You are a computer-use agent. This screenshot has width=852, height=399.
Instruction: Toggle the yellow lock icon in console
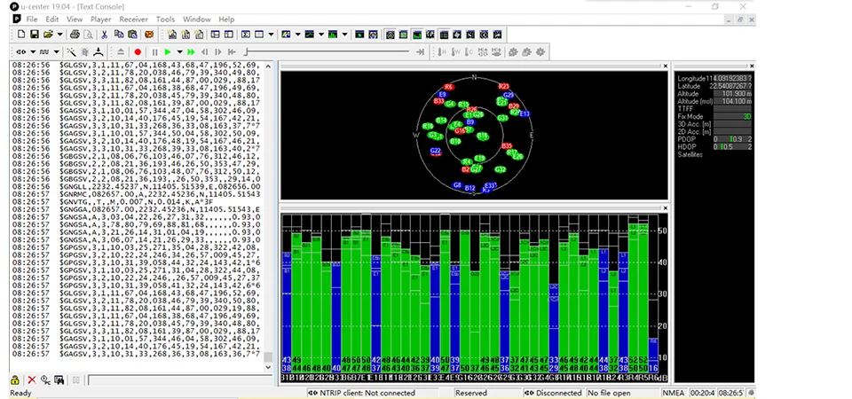[15, 380]
